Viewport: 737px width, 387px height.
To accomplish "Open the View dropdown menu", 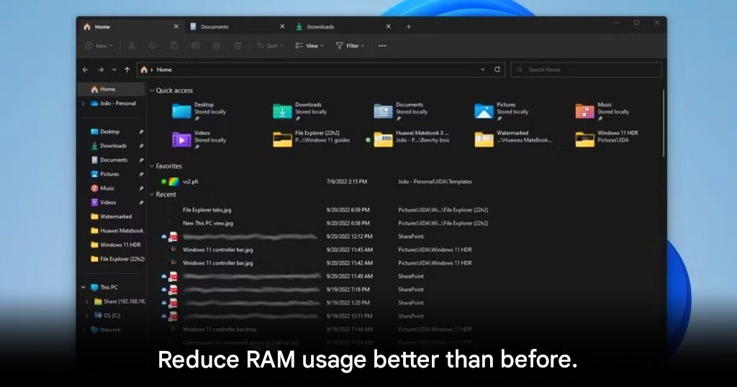I will click(309, 45).
